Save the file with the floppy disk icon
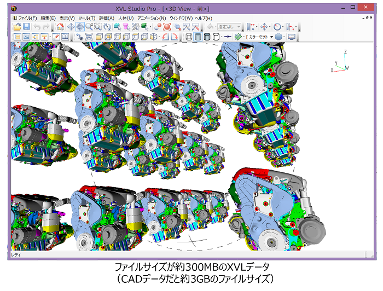 [x=26, y=26]
